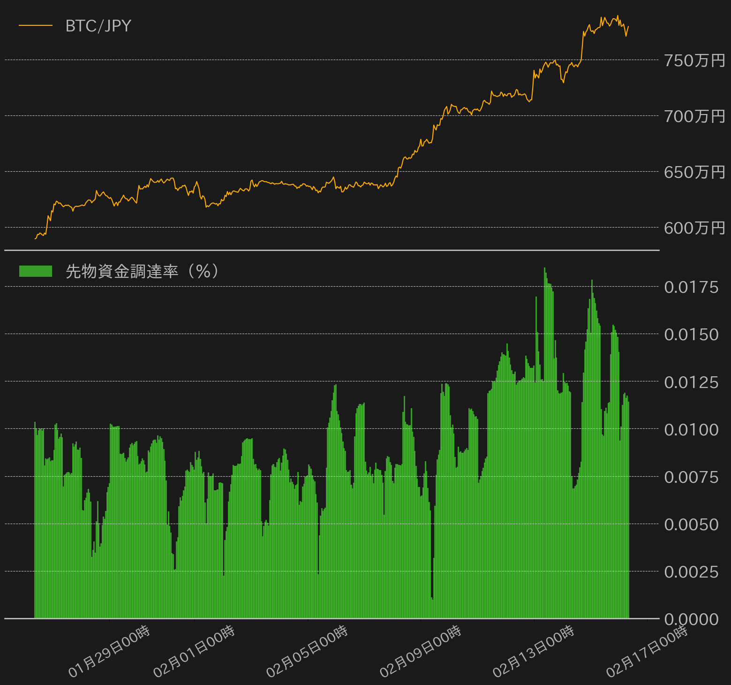This screenshot has height=685, width=731.
Task: Click the 02月09日00時 date label
Action: [x=421, y=652]
